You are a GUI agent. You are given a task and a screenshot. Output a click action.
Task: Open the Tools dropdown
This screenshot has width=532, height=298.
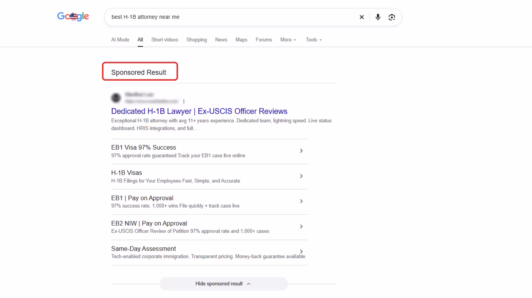click(x=314, y=40)
